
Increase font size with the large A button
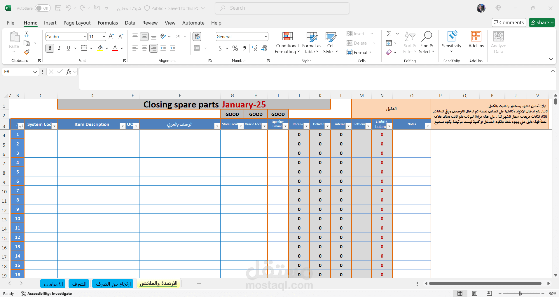coord(111,37)
